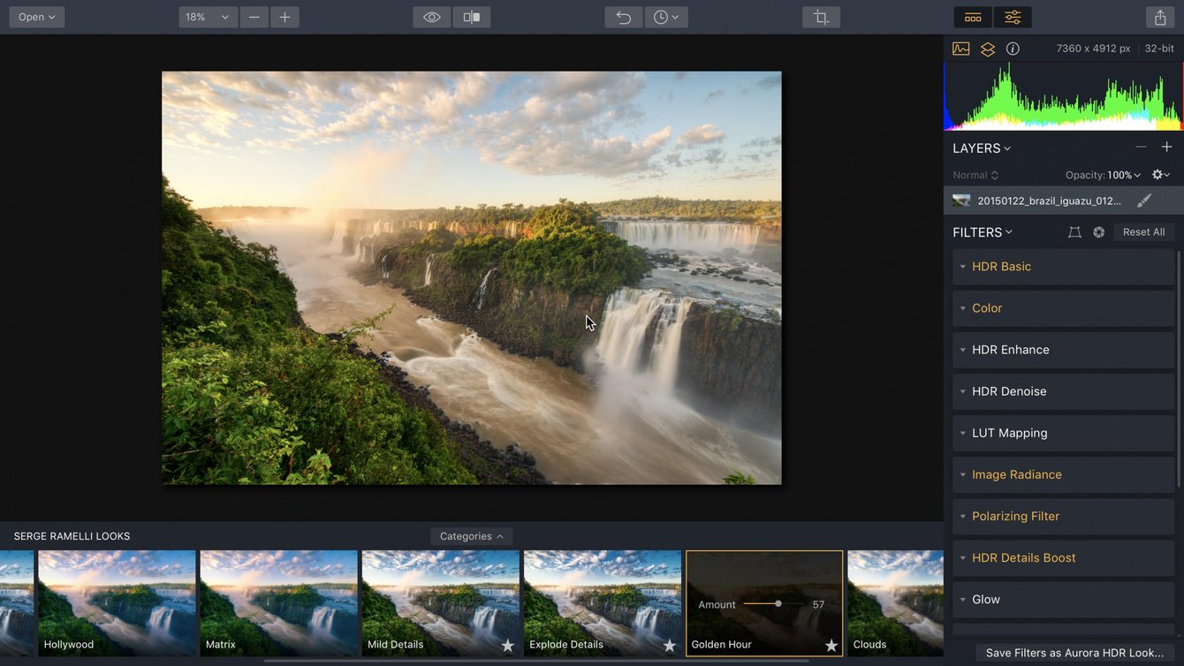Toggle the looks filmstrip panel button
This screenshot has width=1184, height=666.
973,17
